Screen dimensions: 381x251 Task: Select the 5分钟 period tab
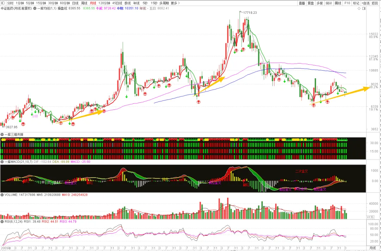point(30,3)
